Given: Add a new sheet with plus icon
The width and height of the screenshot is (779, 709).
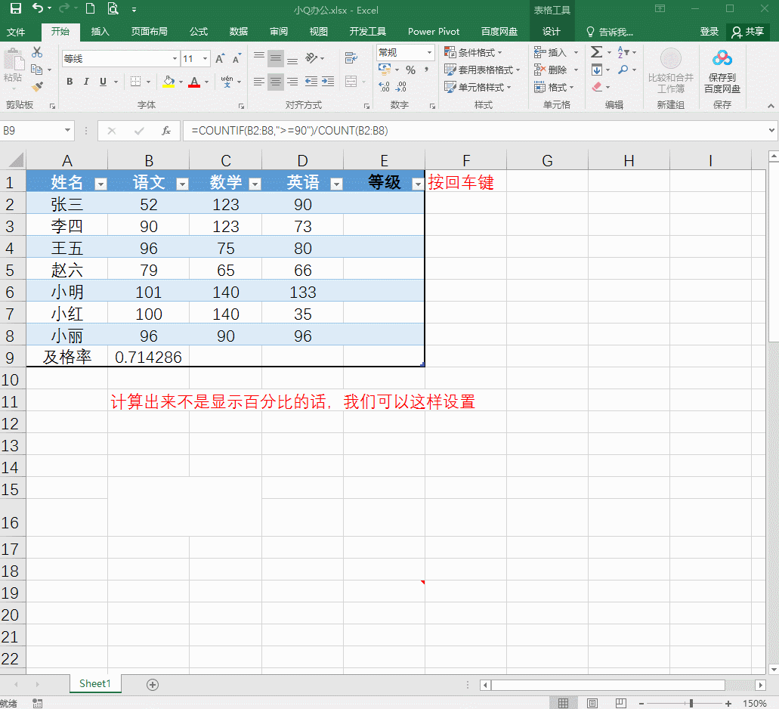Looking at the screenshot, I should tap(153, 685).
